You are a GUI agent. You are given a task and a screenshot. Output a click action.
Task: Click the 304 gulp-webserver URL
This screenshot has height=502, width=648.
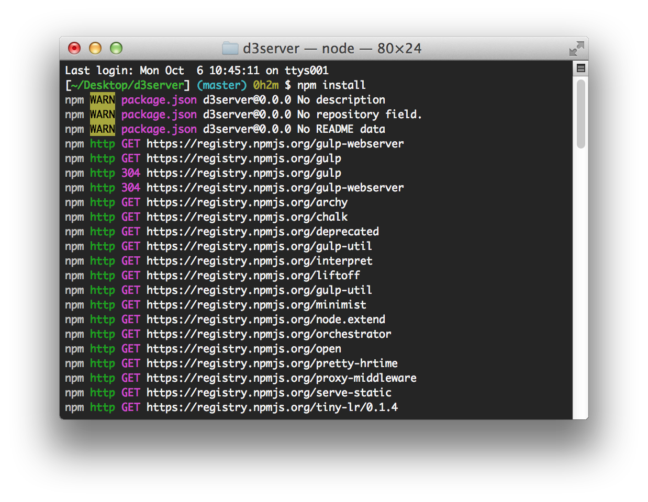coord(275,188)
